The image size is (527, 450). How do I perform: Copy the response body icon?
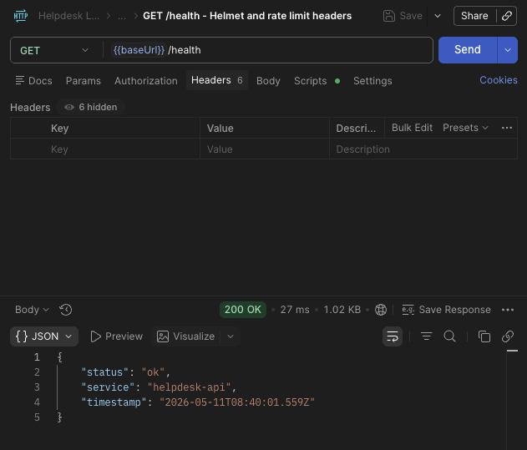point(484,336)
